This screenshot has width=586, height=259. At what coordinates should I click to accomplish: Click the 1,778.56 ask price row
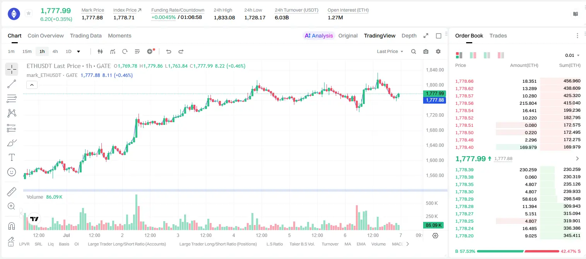point(518,103)
